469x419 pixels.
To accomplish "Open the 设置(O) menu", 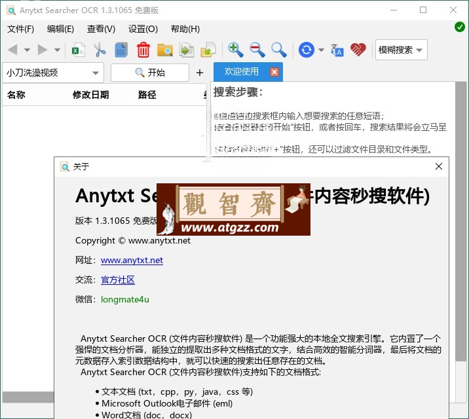I will [143, 29].
